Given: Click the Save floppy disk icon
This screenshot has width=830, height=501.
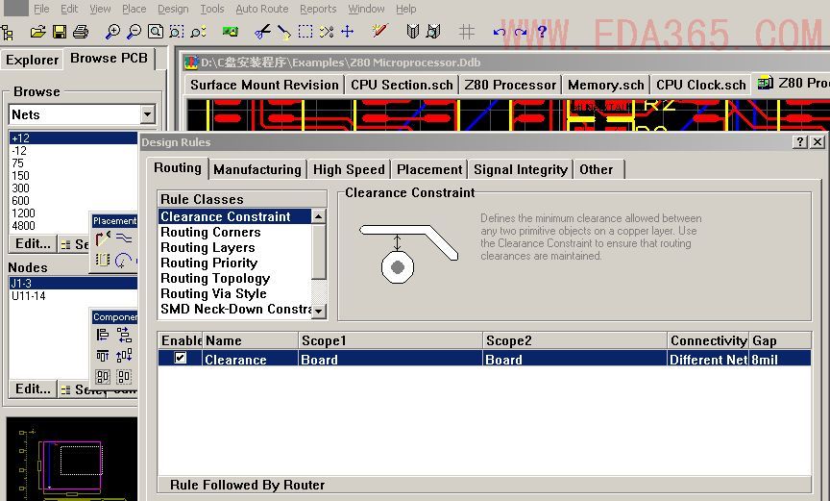Looking at the screenshot, I should pos(60,33).
